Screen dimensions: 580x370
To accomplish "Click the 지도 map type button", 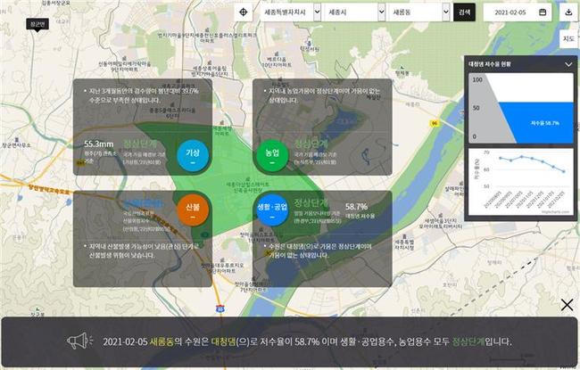I will (568, 39).
